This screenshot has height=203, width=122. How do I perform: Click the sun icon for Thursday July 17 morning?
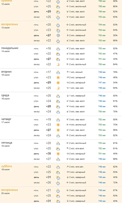pyautogui.click(x=58, y=125)
